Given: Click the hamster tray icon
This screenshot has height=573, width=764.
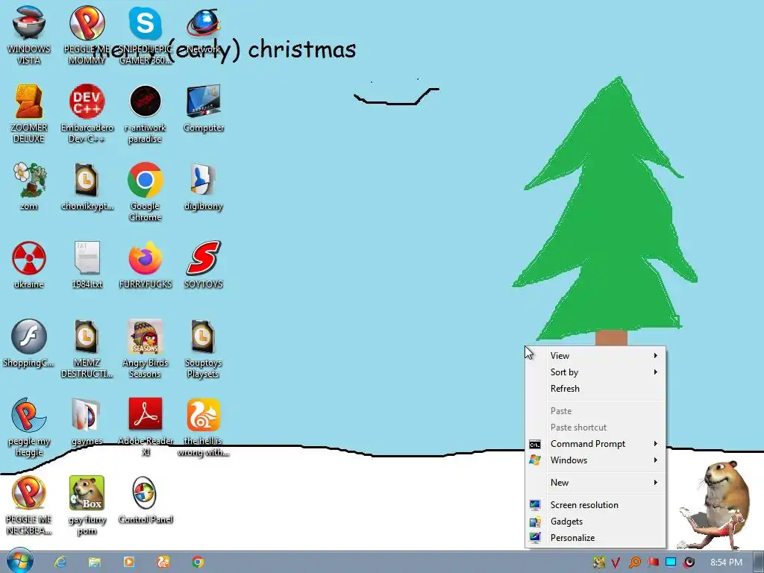Looking at the screenshot, I should point(599,563).
